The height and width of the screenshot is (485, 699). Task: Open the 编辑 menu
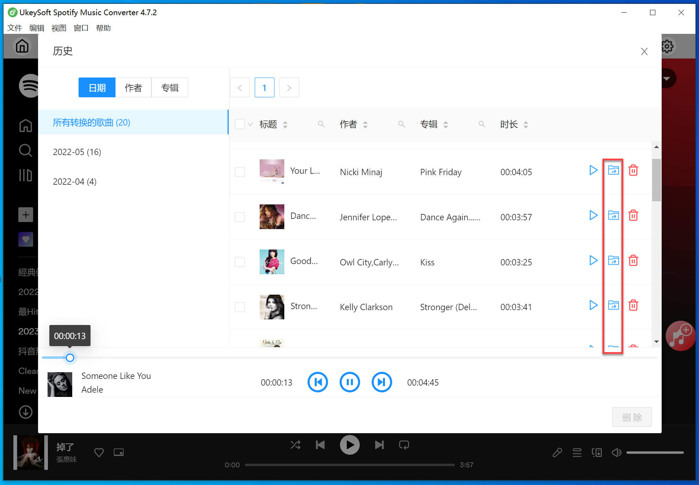pyautogui.click(x=37, y=28)
